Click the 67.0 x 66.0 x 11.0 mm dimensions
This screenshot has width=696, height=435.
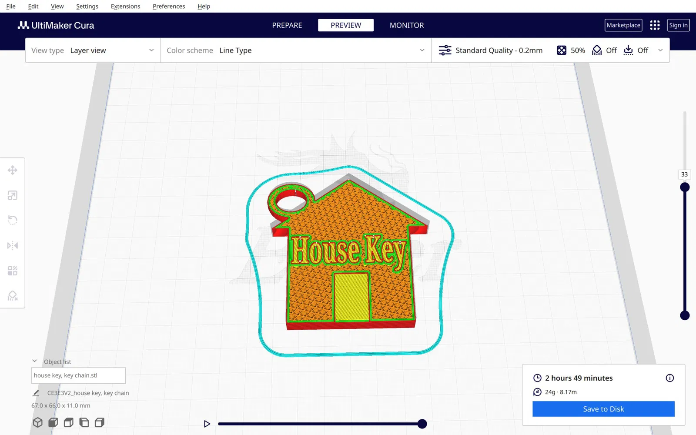point(61,405)
